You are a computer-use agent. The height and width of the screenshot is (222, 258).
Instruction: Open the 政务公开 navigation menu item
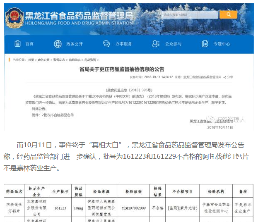pyautogui.click(x=74, y=44)
